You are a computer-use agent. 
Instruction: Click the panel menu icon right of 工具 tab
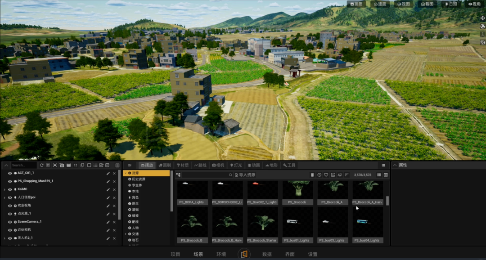coord(383,165)
